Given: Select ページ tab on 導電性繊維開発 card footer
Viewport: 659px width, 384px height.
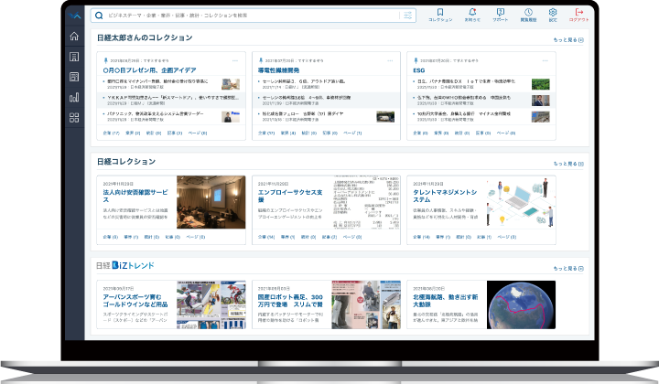Looking at the screenshot, I should tap(352, 133).
